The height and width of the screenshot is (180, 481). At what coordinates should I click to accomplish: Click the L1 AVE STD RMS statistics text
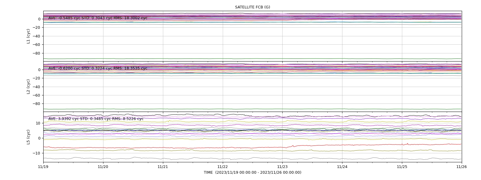point(98,18)
